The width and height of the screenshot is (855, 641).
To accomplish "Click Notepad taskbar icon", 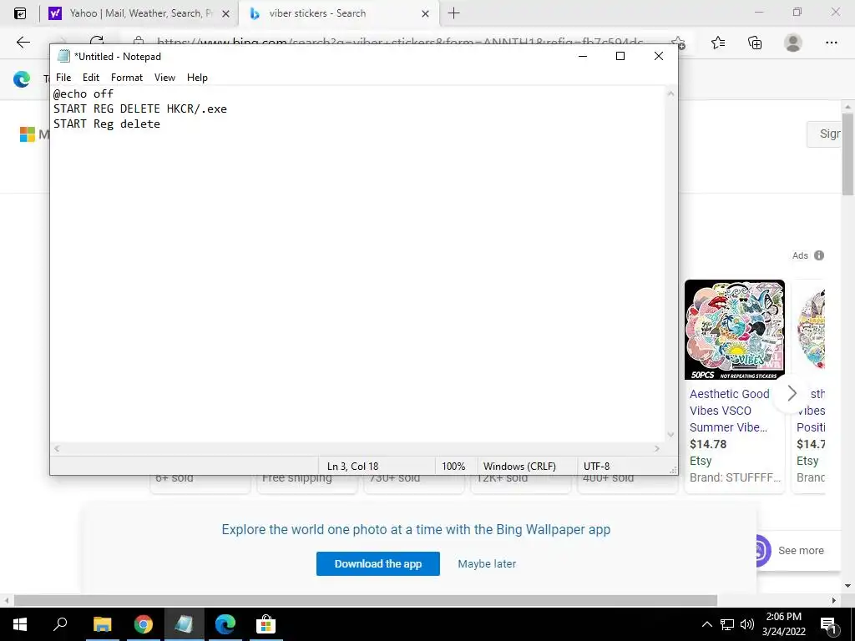I will (184, 624).
